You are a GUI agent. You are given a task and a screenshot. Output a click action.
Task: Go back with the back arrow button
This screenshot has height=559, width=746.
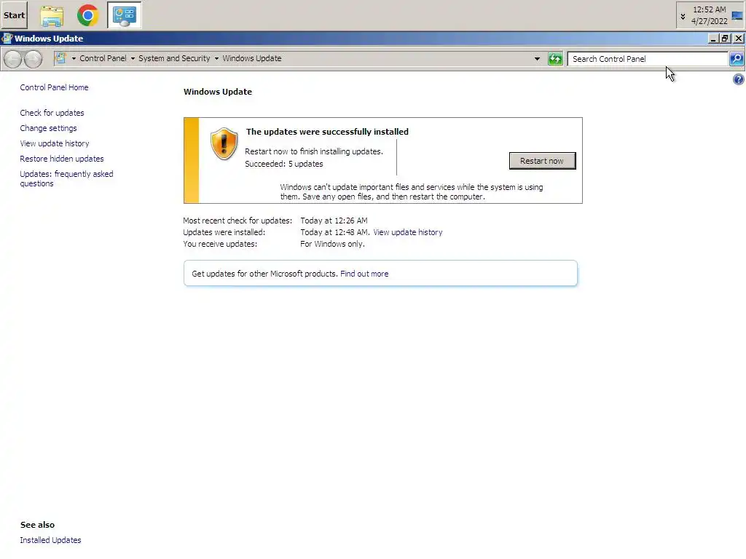point(13,59)
